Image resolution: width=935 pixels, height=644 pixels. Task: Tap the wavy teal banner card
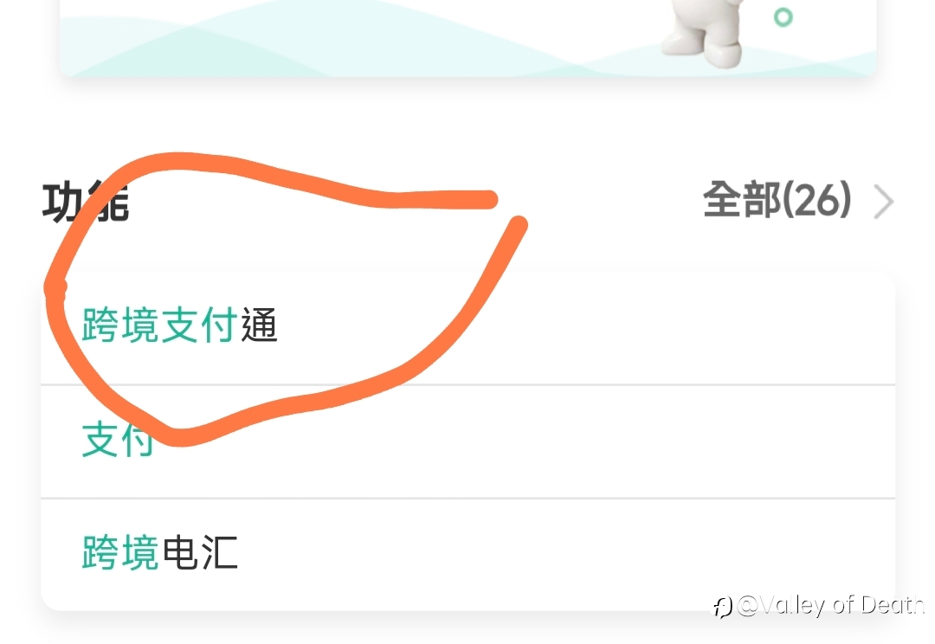click(x=468, y=37)
